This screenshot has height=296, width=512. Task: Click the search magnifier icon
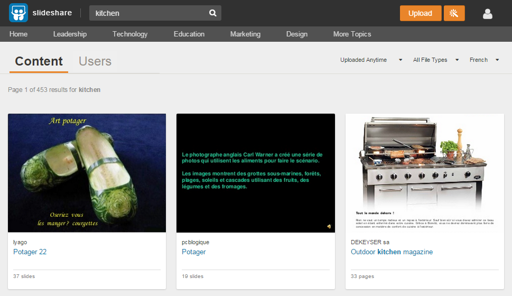click(x=212, y=13)
